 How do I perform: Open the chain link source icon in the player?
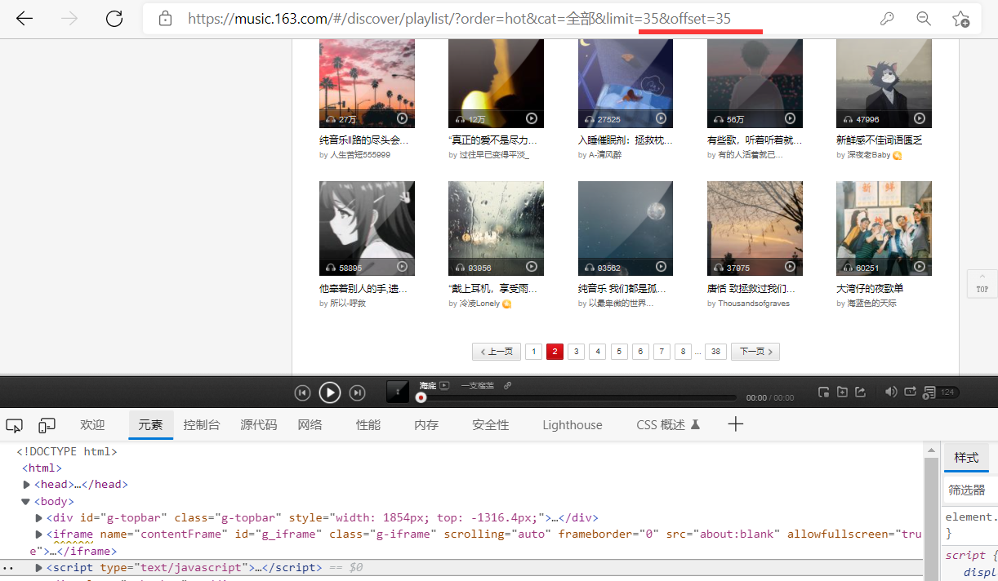coord(507,385)
